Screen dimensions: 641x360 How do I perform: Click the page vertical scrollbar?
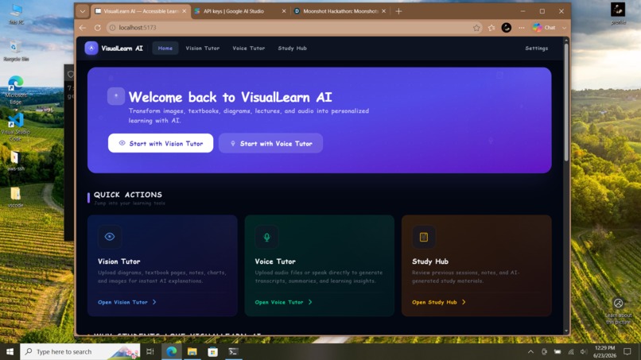566,103
